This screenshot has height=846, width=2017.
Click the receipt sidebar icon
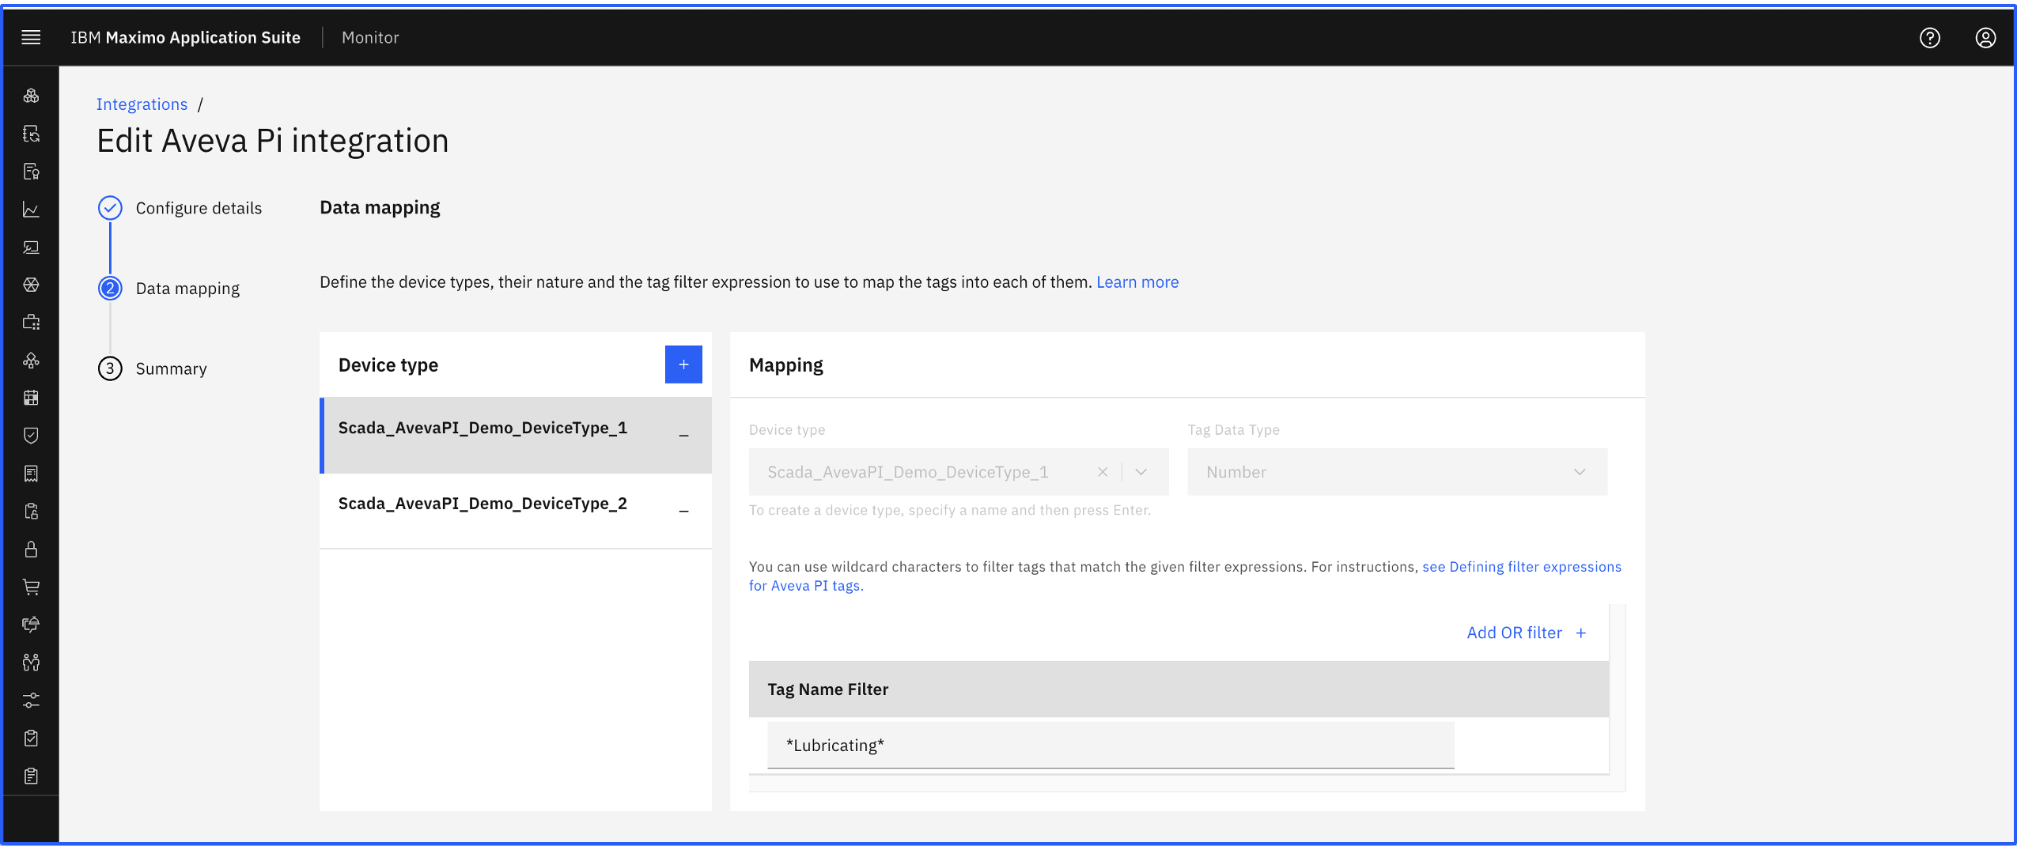[31, 474]
